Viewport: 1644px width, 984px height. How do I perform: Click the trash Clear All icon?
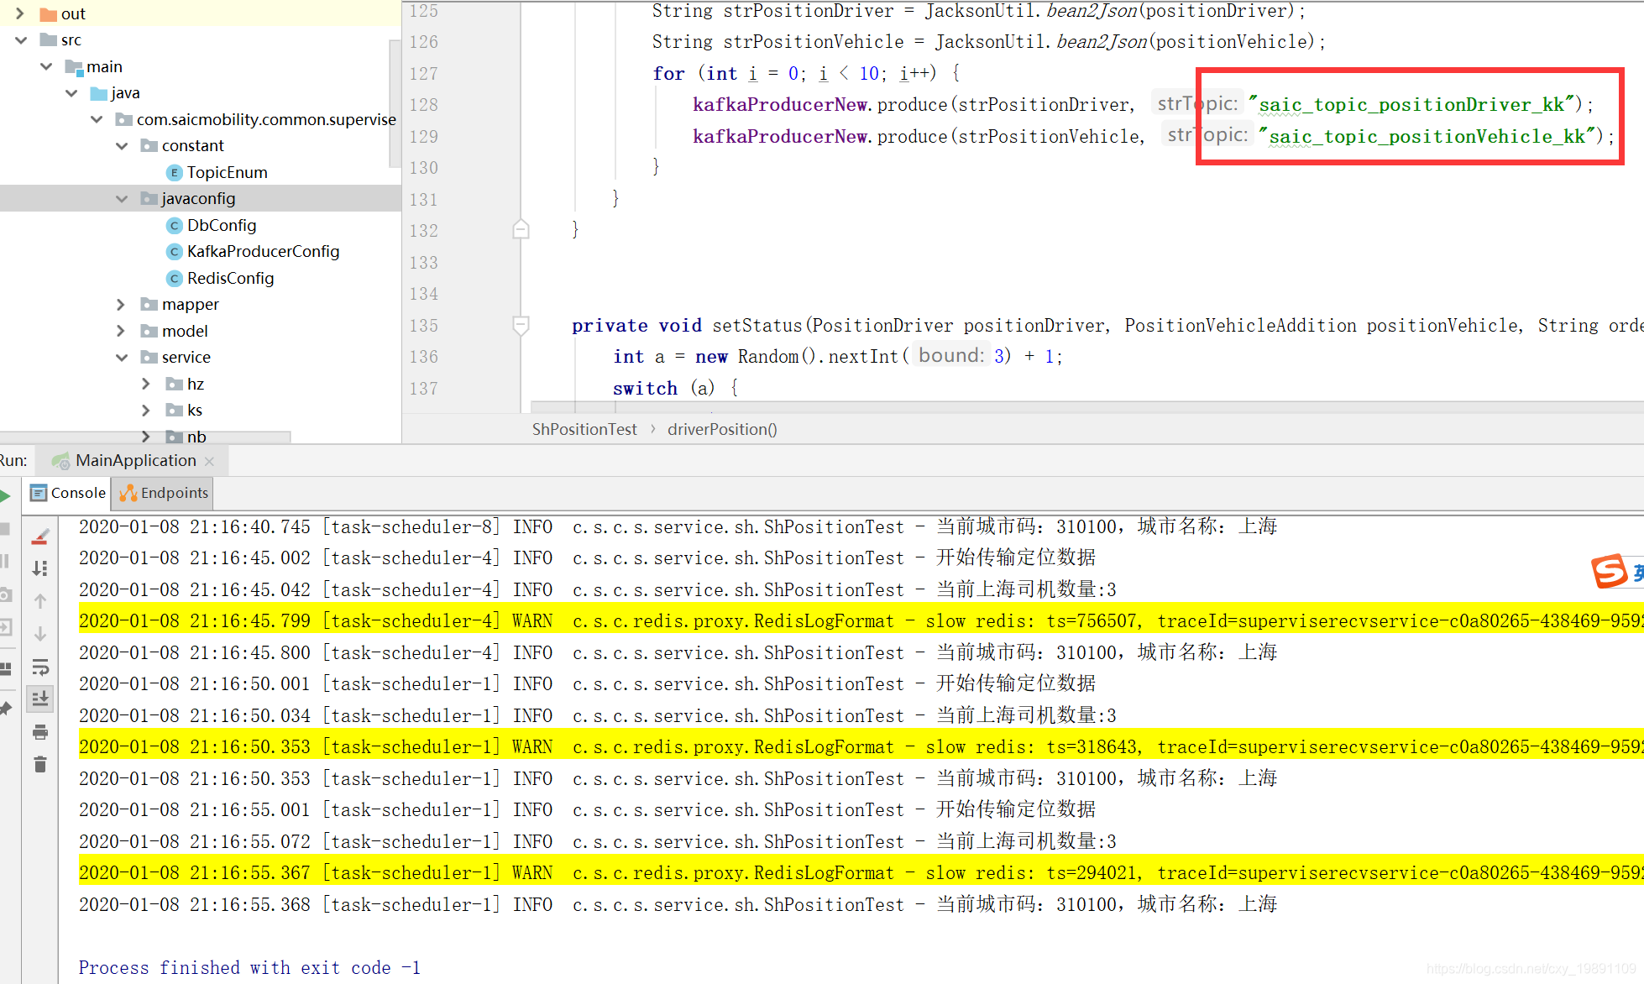tap(40, 764)
